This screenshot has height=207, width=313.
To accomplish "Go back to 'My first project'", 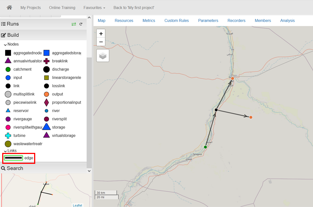I will pyautogui.click(x=134, y=8).
